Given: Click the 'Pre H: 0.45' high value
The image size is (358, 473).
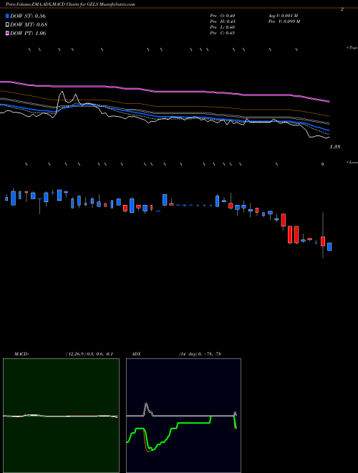Looking at the screenshot, I should pyautogui.click(x=223, y=21).
